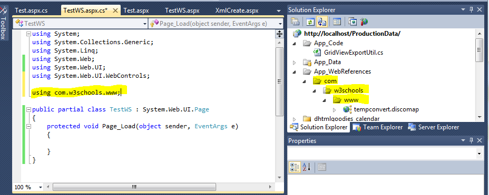Close the TestWS.aspx.cs* tab
The width and height of the screenshot is (489, 195).
click(x=115, y=11)
